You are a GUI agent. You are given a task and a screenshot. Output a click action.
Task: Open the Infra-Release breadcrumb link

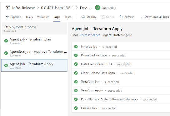(x=23, y=8)
